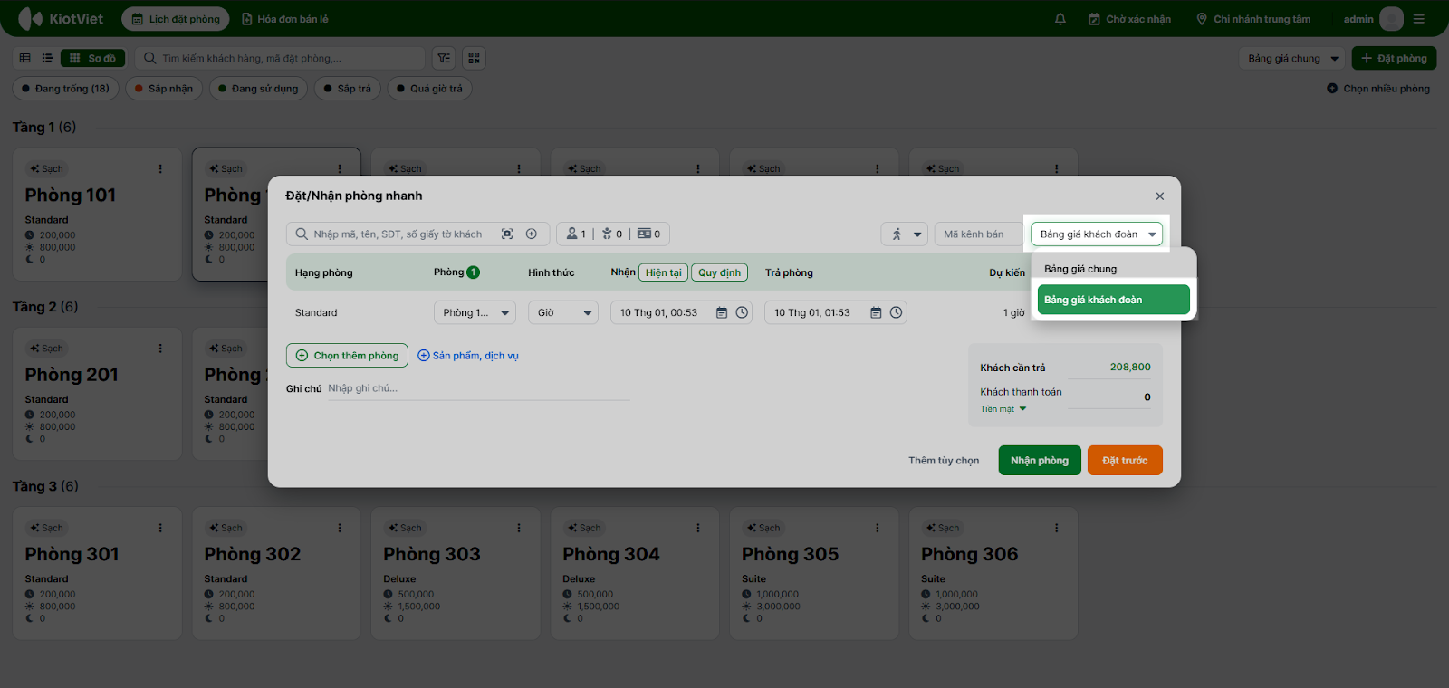Click the KiotViet logo
The image size is (1449, 688).
[x=61, y=19]
